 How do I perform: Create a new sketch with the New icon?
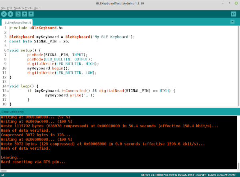tap(18, 14)
